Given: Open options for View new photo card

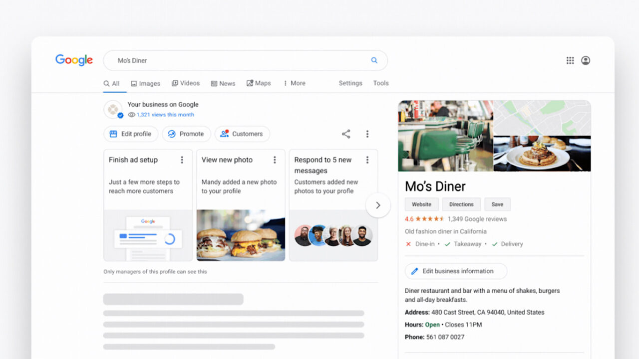Looking at the screenshot, I should (275, 160).
